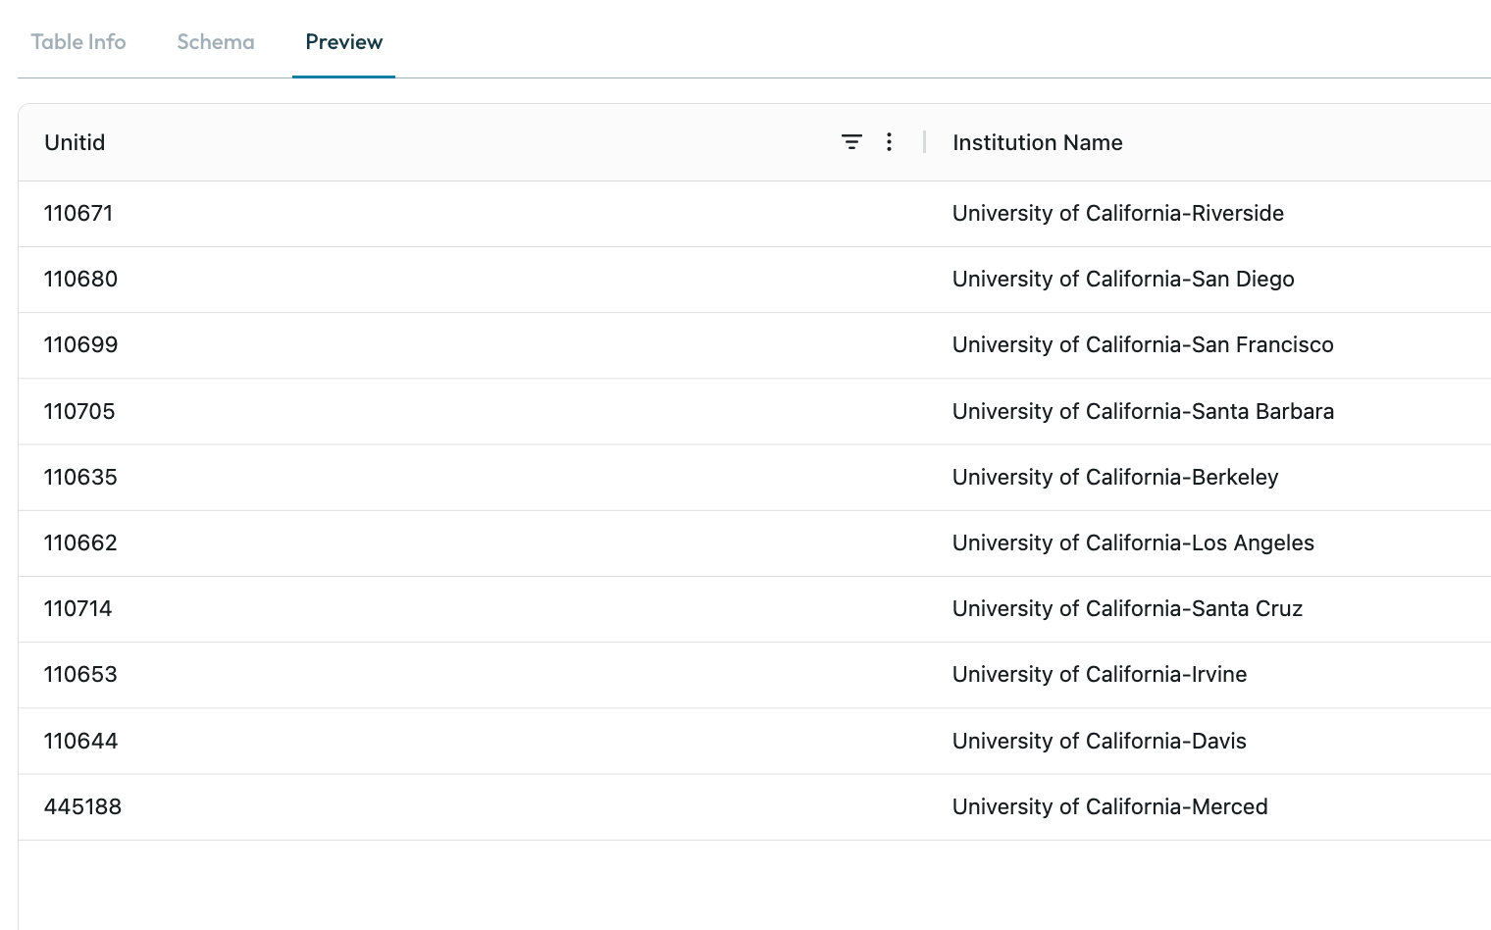Click University of California-Berkeley cell
The image size is (1491, 930).
[1208, 478]
